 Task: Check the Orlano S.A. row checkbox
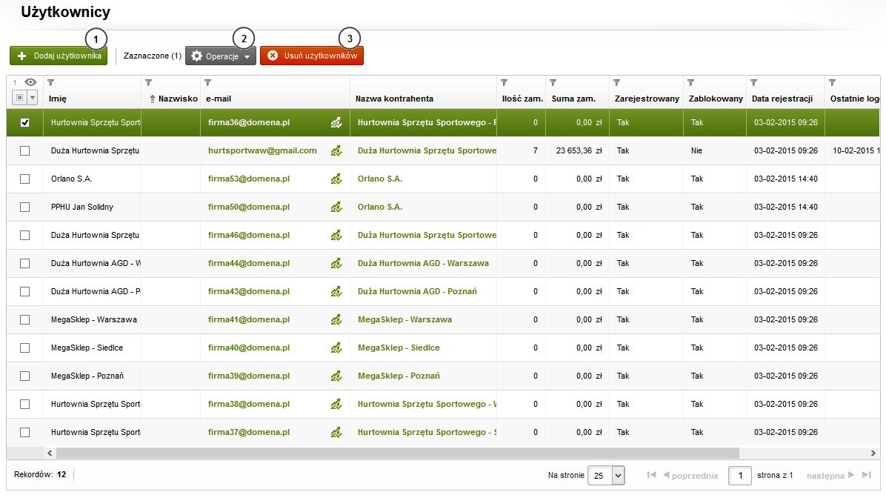pos(25,179)
